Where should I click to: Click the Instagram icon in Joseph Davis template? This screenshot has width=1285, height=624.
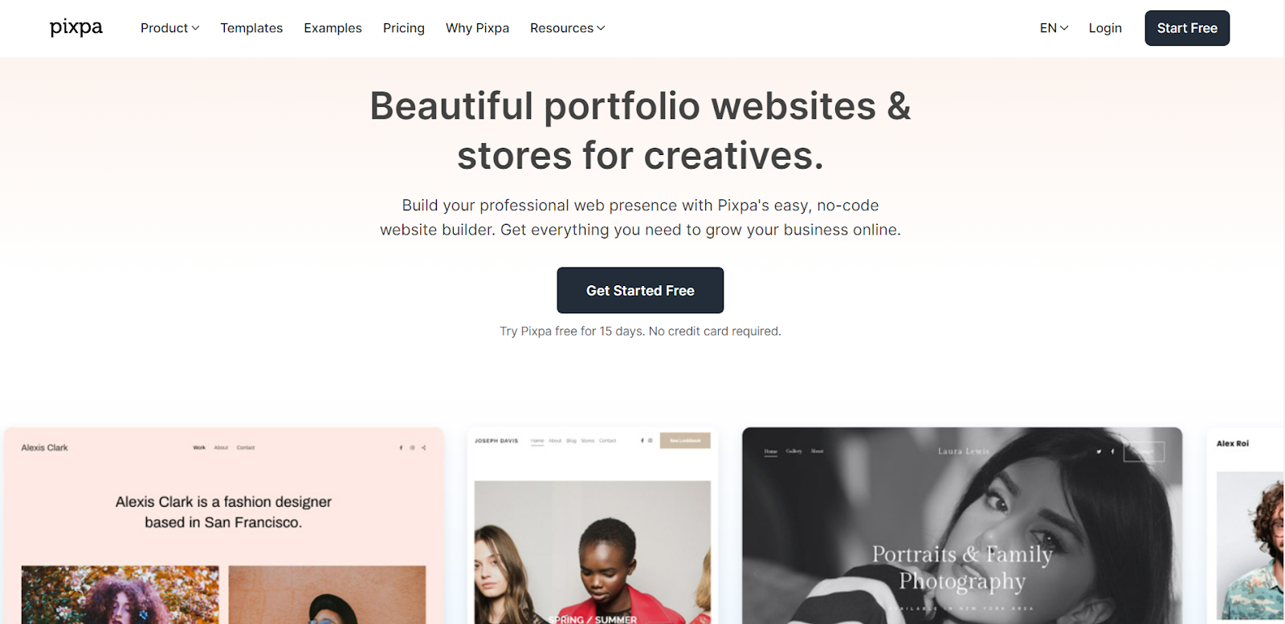[x=650, y=440]
